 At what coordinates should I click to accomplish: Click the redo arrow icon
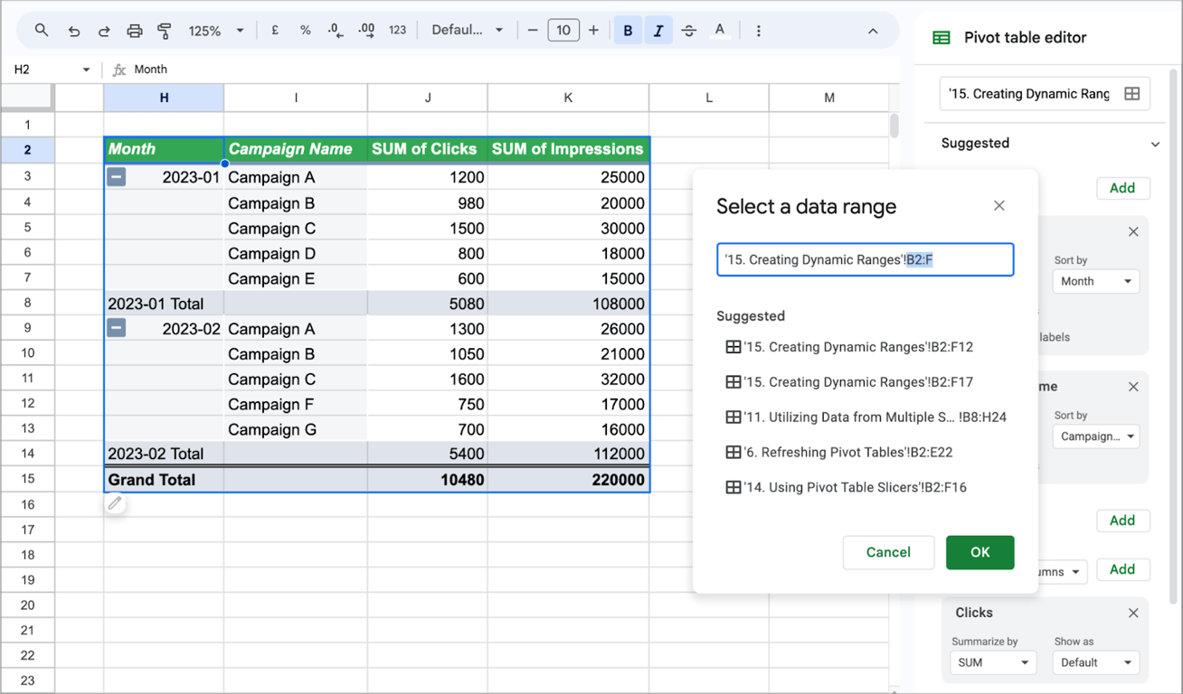point(104,31)
